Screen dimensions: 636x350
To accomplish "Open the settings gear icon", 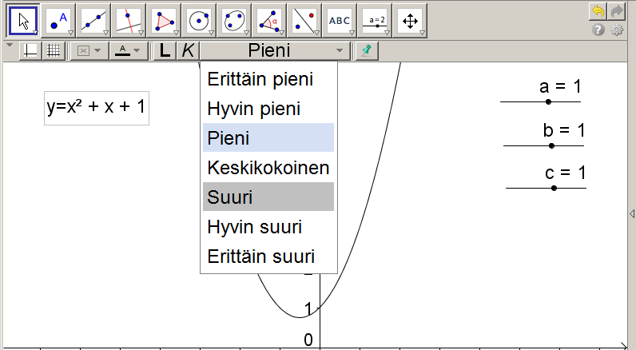I will [x=617, y=30].
